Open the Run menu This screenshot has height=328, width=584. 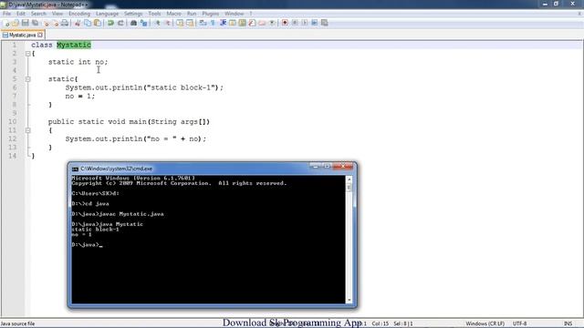(x=192, y=14)
